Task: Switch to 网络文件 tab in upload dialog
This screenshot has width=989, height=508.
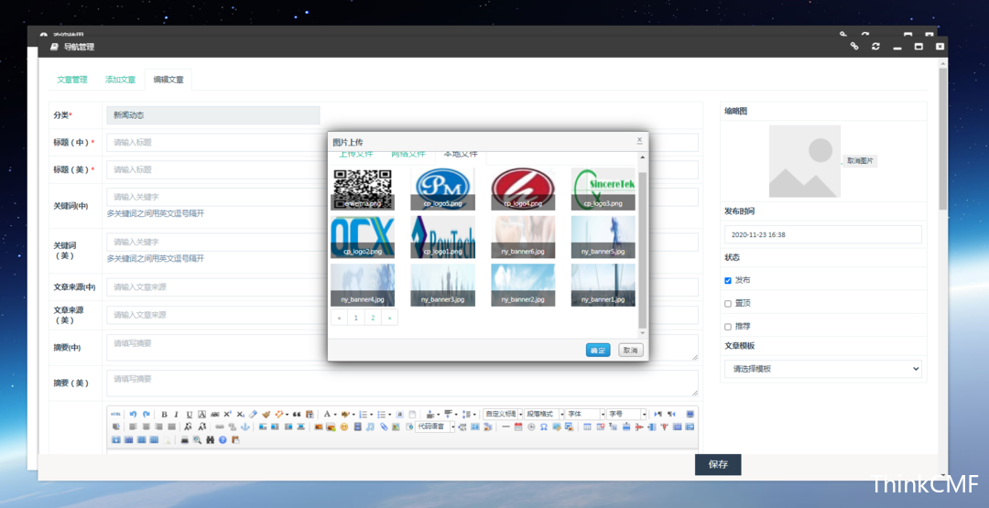Action: click(408, 155)
